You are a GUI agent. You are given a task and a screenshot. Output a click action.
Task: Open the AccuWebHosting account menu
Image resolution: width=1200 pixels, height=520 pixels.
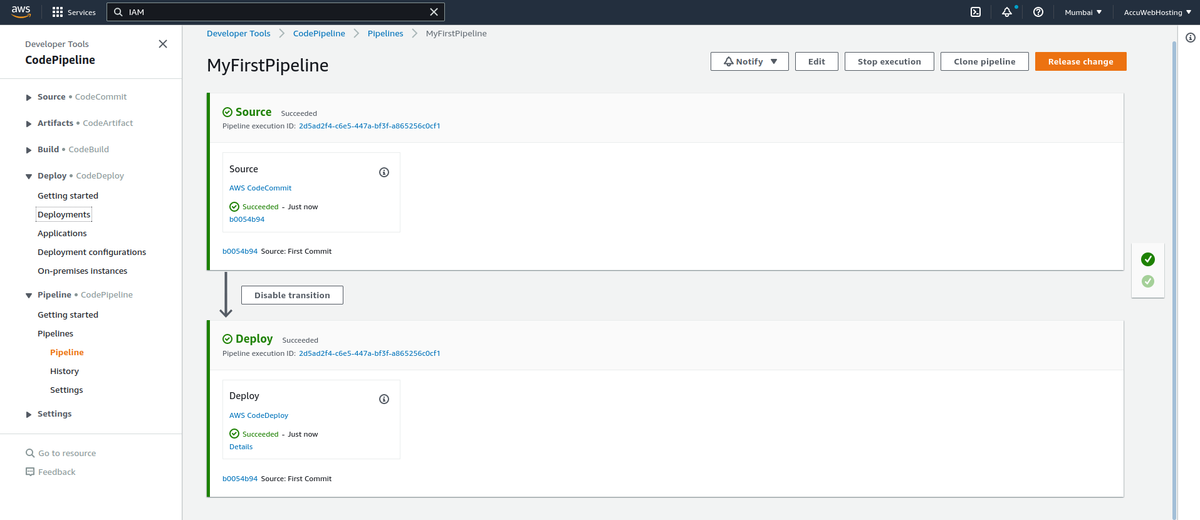pos(1157,13)
